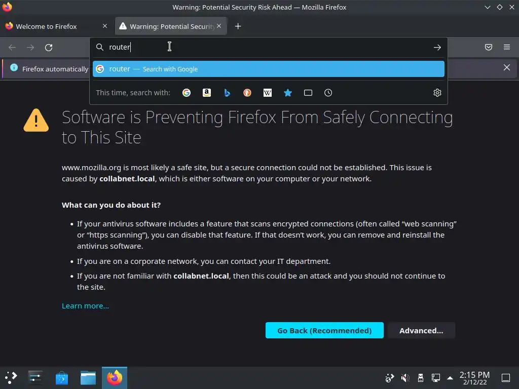Choose the 'router — Search with Google' suggestion

tap(269, 69)
